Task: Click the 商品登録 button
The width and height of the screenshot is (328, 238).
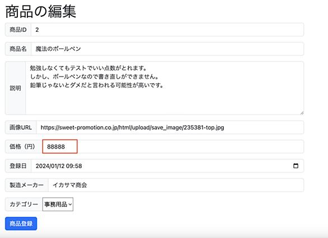Action: coord(21,223)
